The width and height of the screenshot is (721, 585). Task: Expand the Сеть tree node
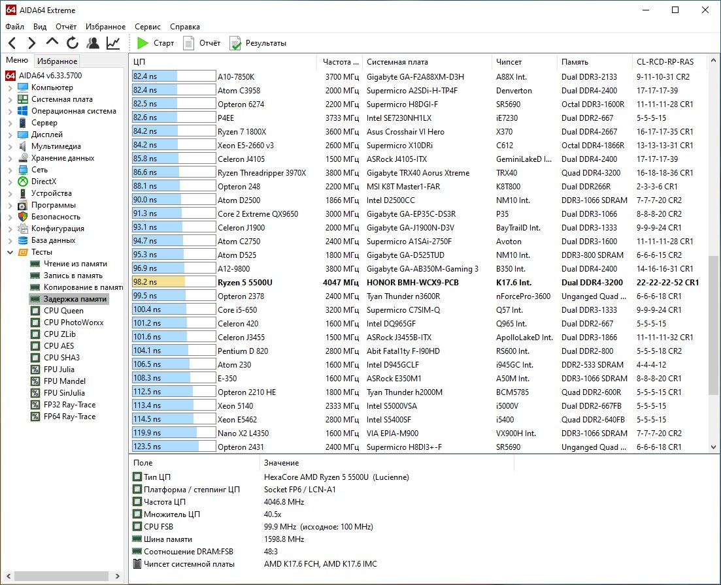tap(10, 170)
